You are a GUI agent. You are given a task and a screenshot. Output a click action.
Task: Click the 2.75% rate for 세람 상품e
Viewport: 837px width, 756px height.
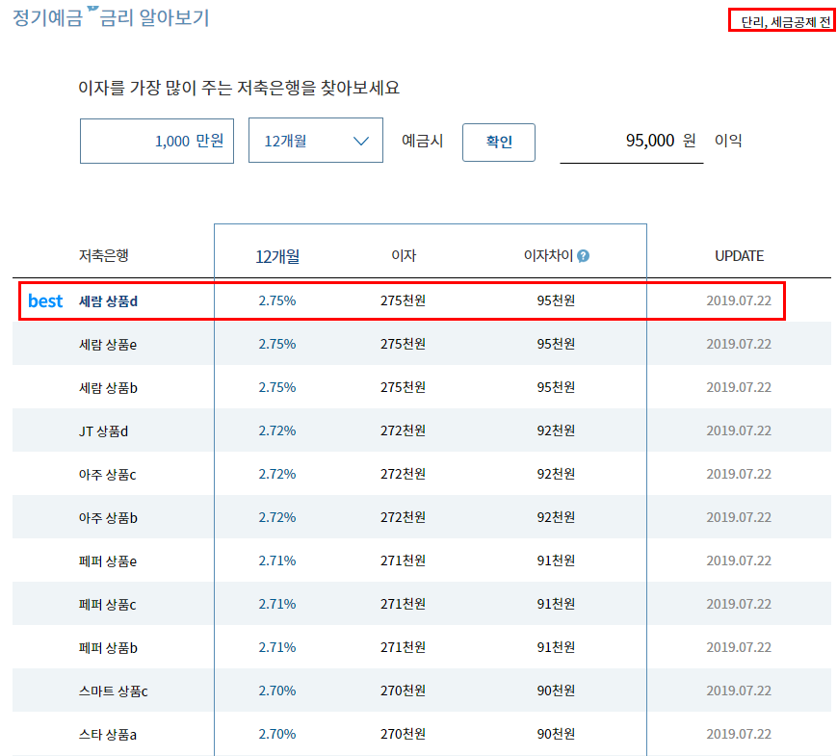pyautogui.click(x=277, y=344)
